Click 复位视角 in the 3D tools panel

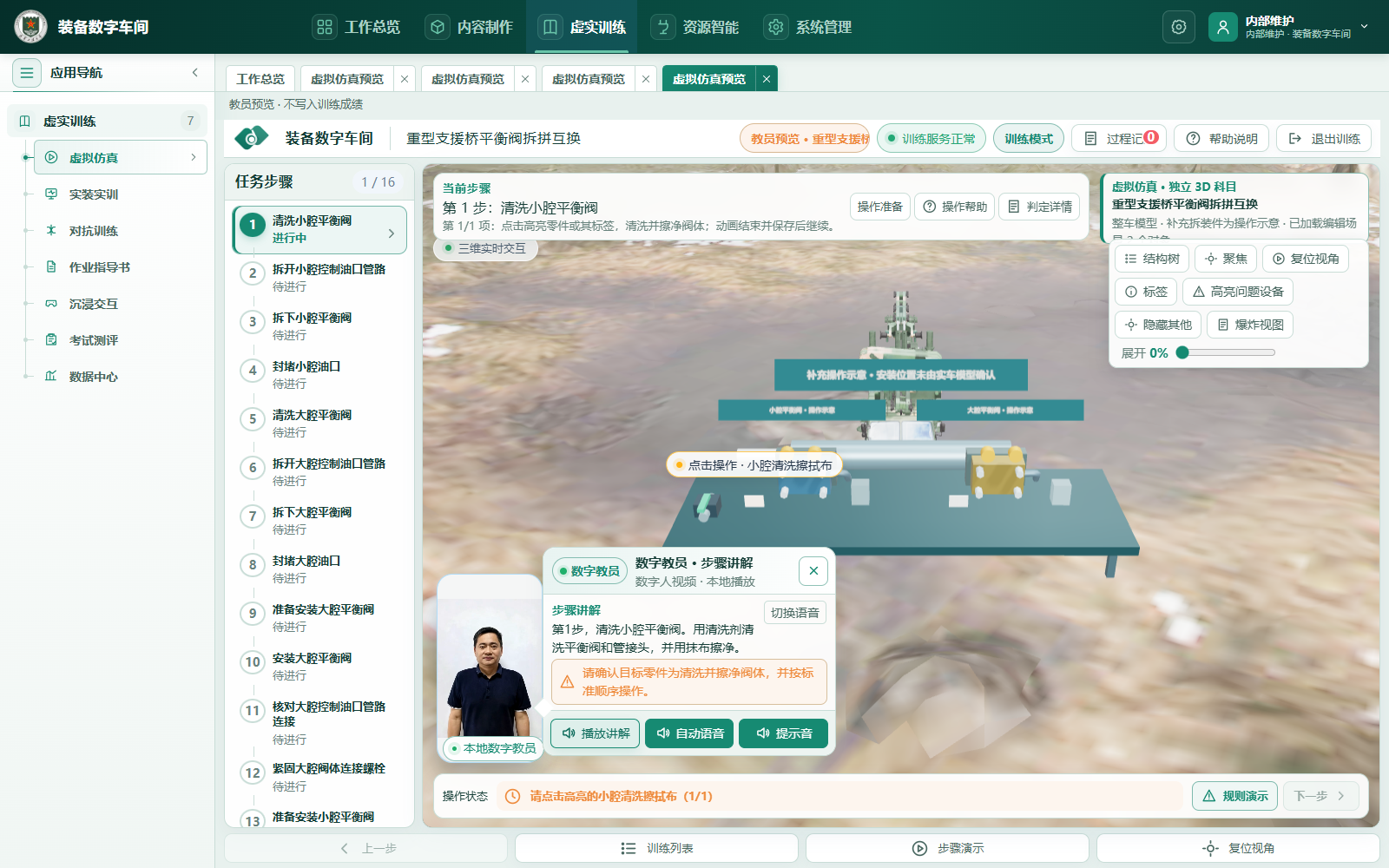click(x=1305, y=259)
